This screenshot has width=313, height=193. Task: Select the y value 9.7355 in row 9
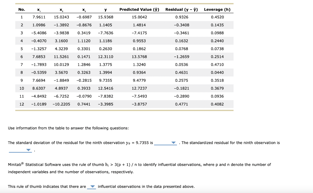click(103, 80)
